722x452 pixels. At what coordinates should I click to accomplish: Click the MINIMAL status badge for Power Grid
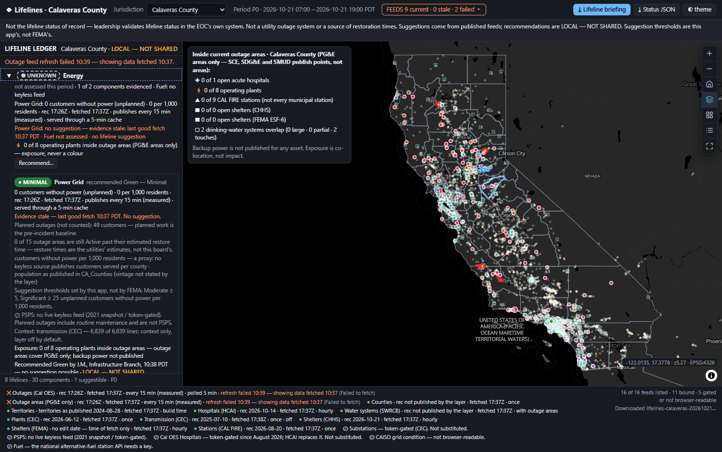[x=33, y=182]
